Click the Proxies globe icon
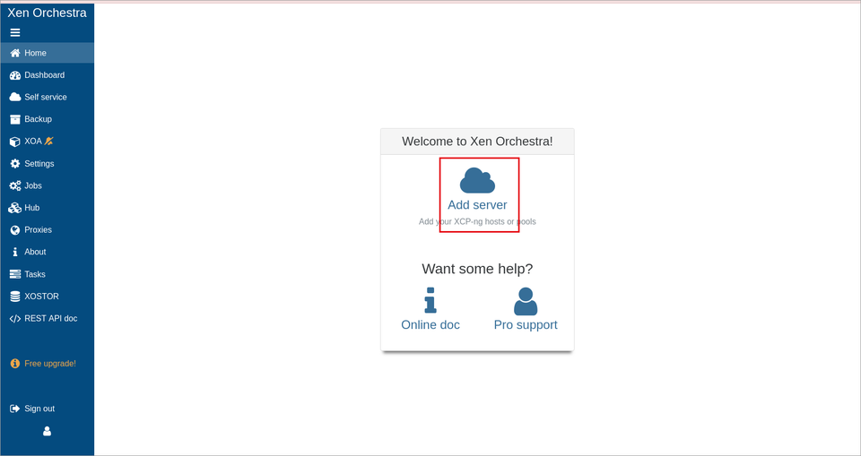The width and height of the screenshot is (861, 456). [x=15, y=230]
